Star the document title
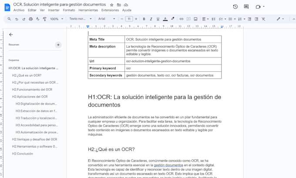The image size is (296, 178). click(112, 5)
